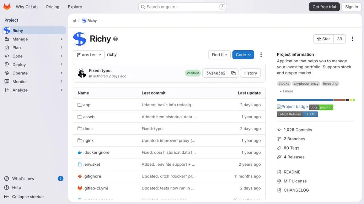Click the n1 commit author avatar
This screenshot has width=364, height=204.
point(82,73)
